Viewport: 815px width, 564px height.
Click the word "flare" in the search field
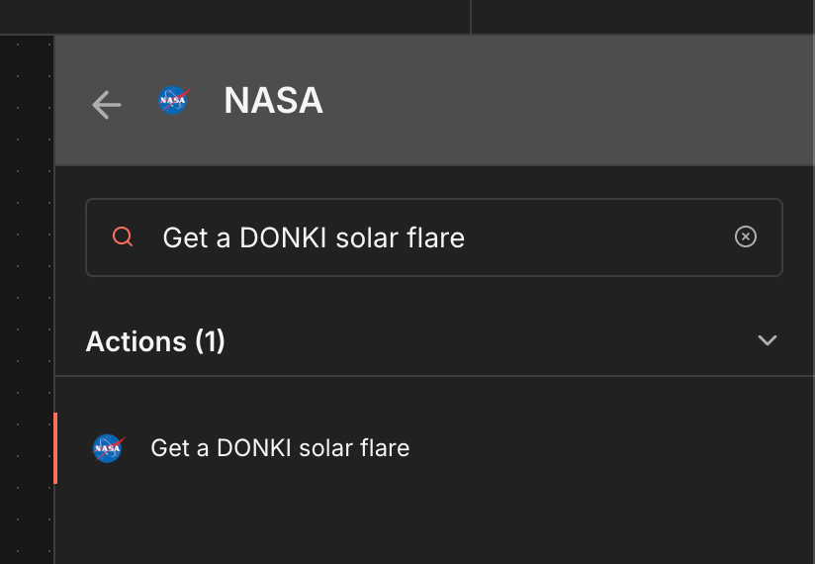pos(435,237)
